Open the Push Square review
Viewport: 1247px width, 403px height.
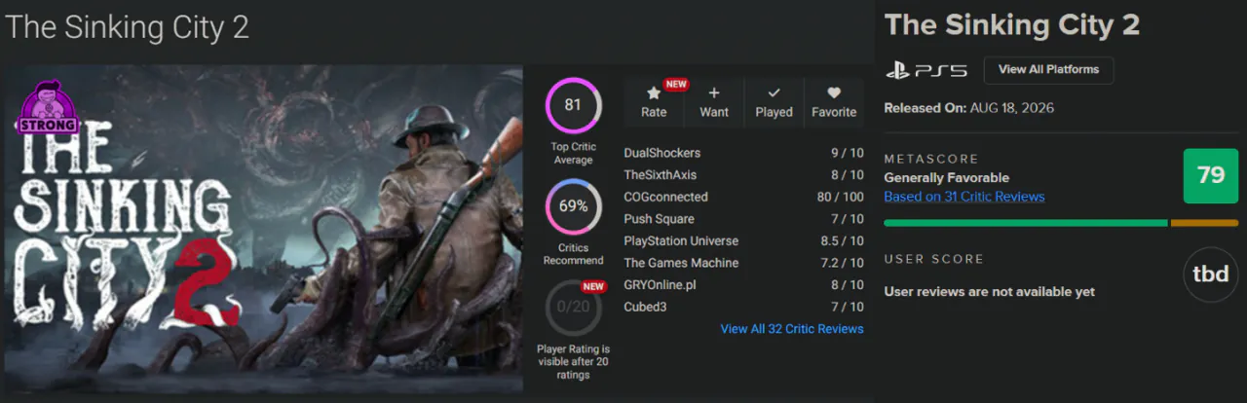[658, 219]
